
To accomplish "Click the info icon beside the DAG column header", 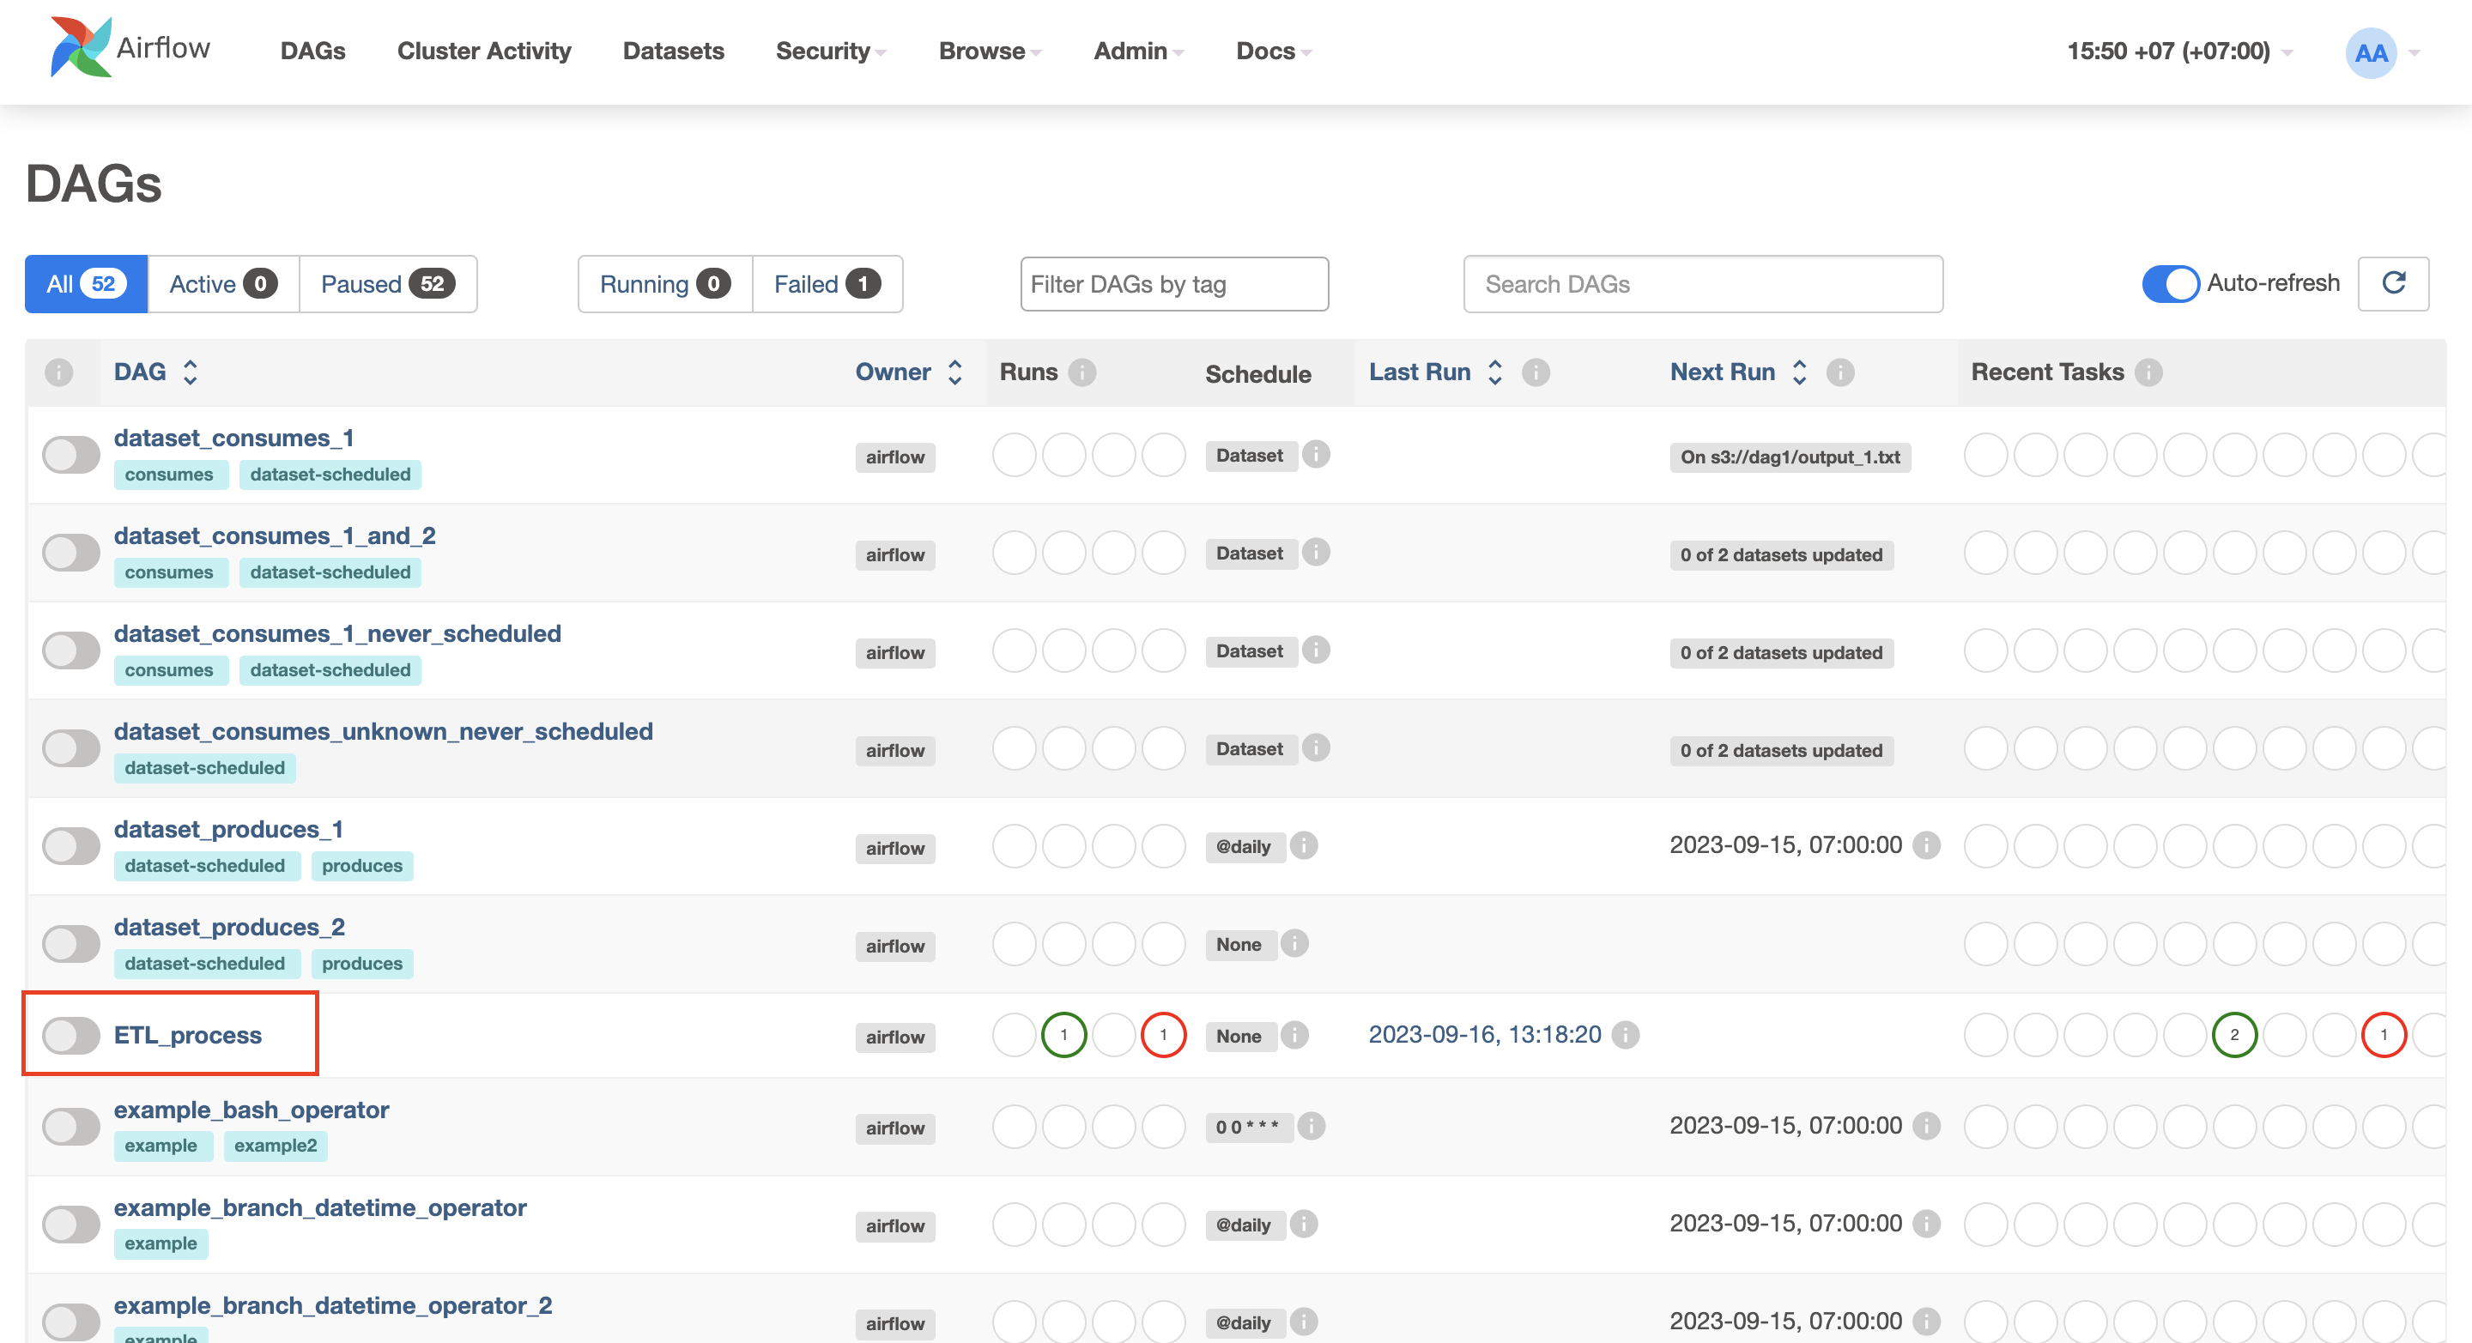I will pyautogui.click(x=60, y=372).
